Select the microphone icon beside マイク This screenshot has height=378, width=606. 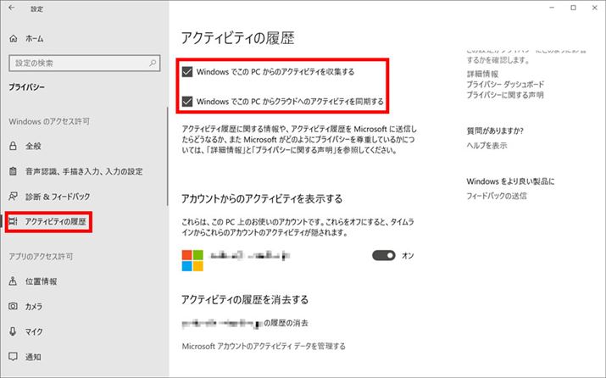pyautogui.click(x=14, y=331)
